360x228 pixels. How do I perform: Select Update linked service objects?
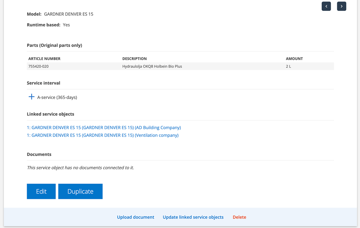pyautogui.click(x=193, y=217)
